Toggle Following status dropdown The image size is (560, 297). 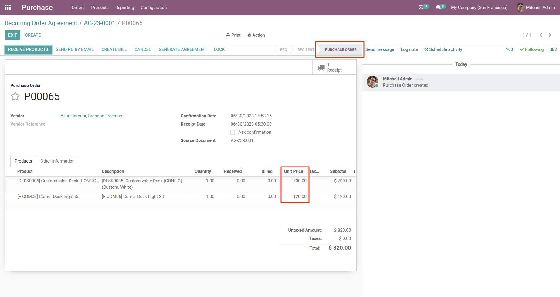[532, 49]
